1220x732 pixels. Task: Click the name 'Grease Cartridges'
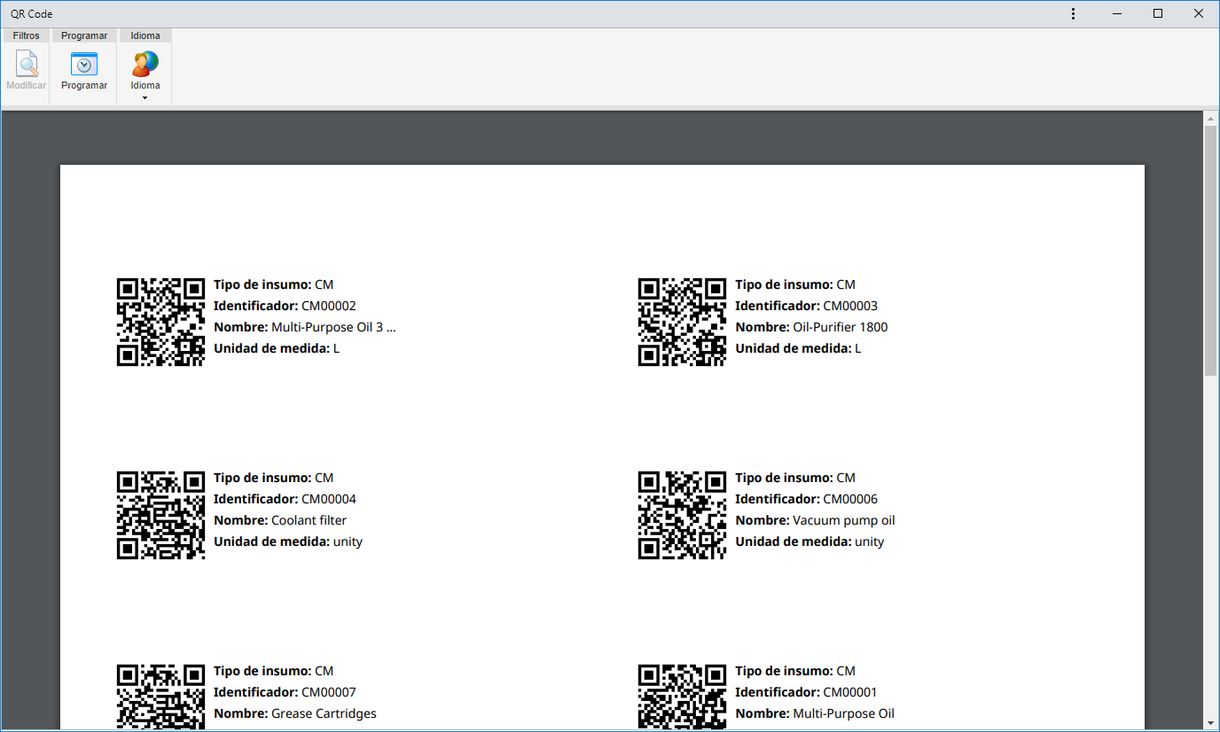click(324, 713)
